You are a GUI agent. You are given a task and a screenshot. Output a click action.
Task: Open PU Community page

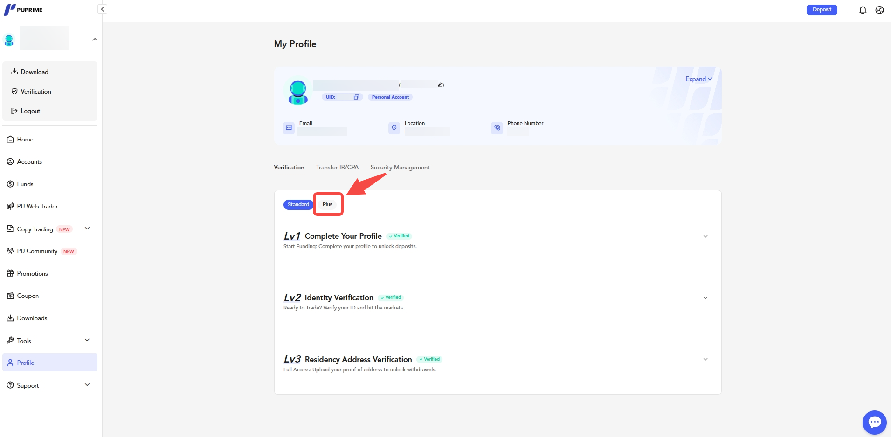[x=50, y=251]
